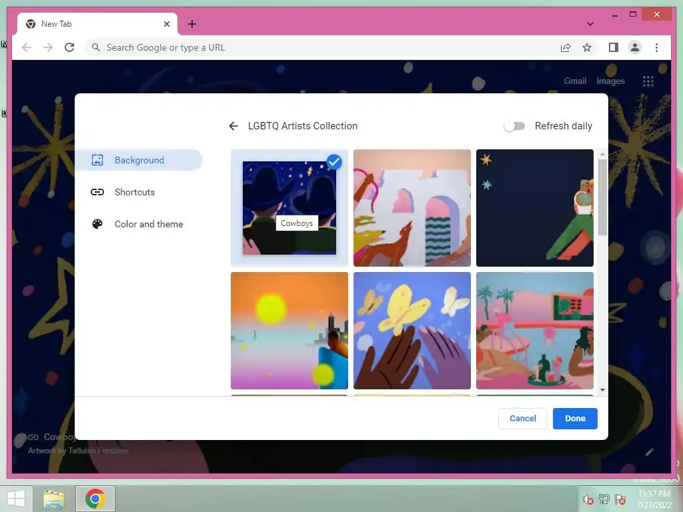Image resolution: width=683 pixels, height=512 pixels.
Task: Open the Gmail link
Action: coord(575,81)
